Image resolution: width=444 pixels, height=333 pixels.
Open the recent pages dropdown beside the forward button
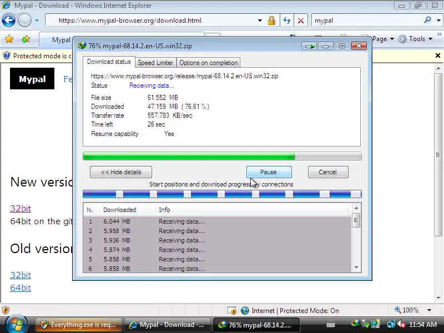pos(37,21)
